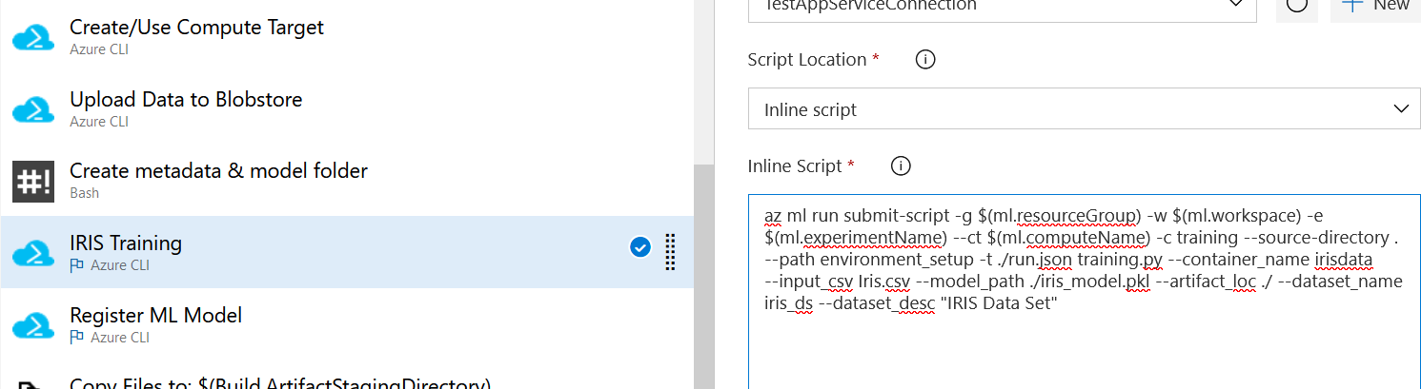Click the Inline Script label
The height and width of the screenshot is (389, 1421).
pyautogui.click(x=795, y=165)
